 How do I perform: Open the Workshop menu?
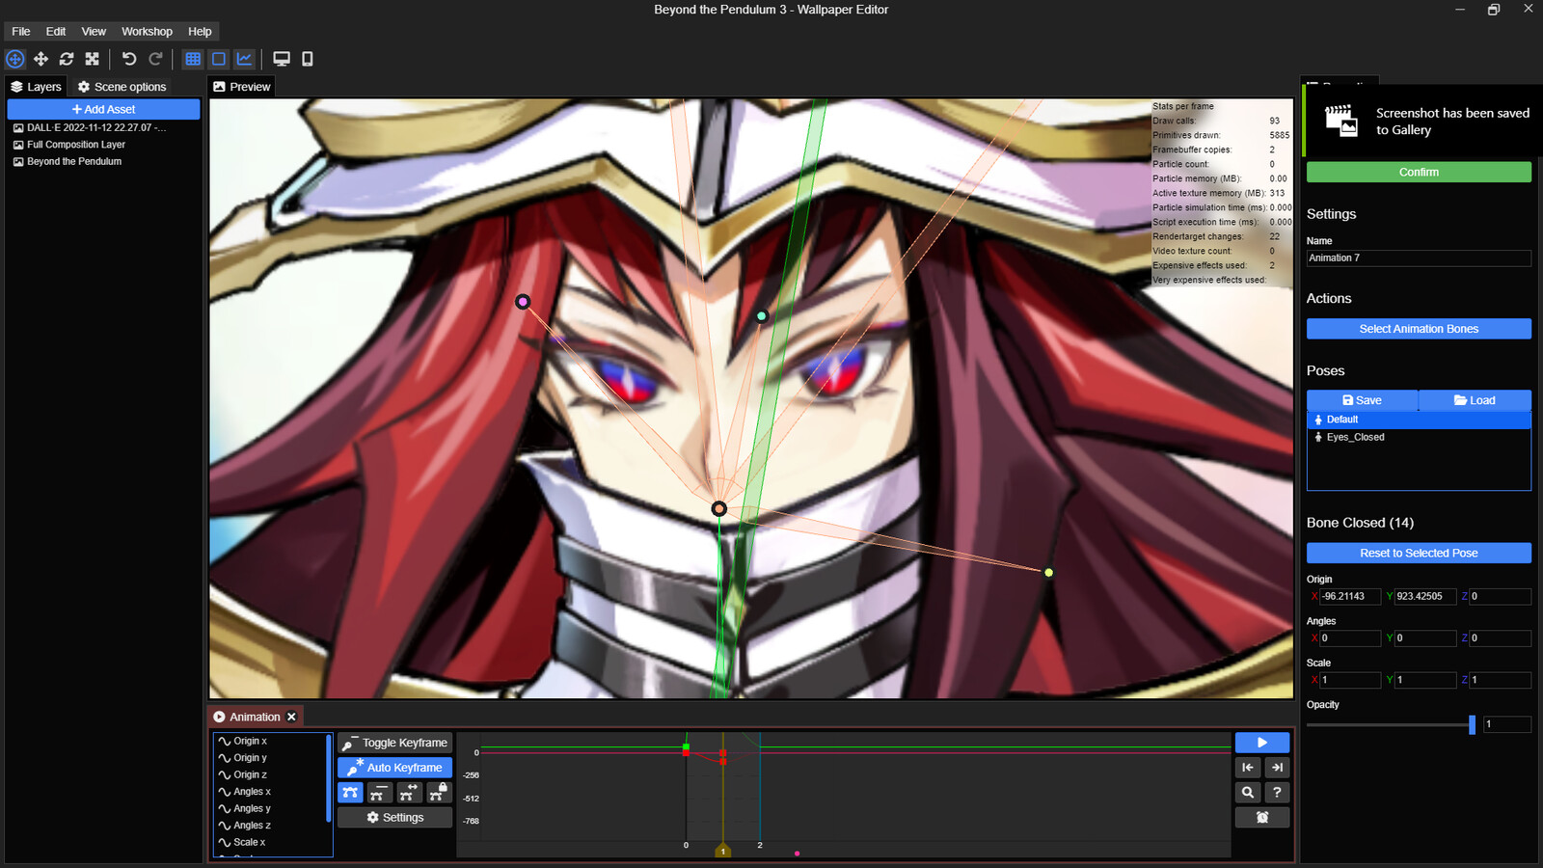pos(147,32)
